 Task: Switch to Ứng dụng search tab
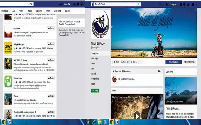click(x=58, y=11)
